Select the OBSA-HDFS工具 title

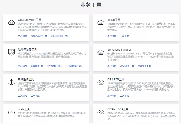118,109
